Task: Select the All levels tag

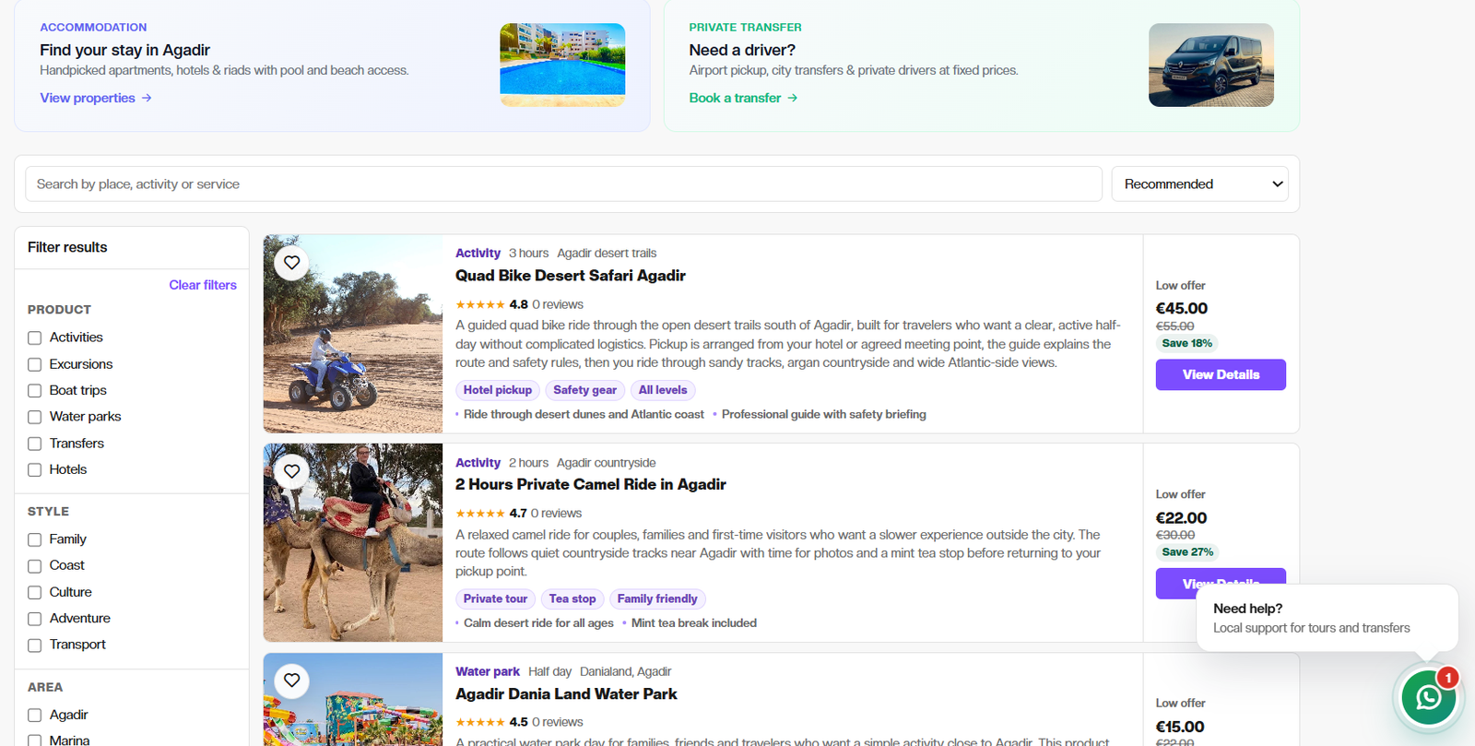Action: coord(663,390)
